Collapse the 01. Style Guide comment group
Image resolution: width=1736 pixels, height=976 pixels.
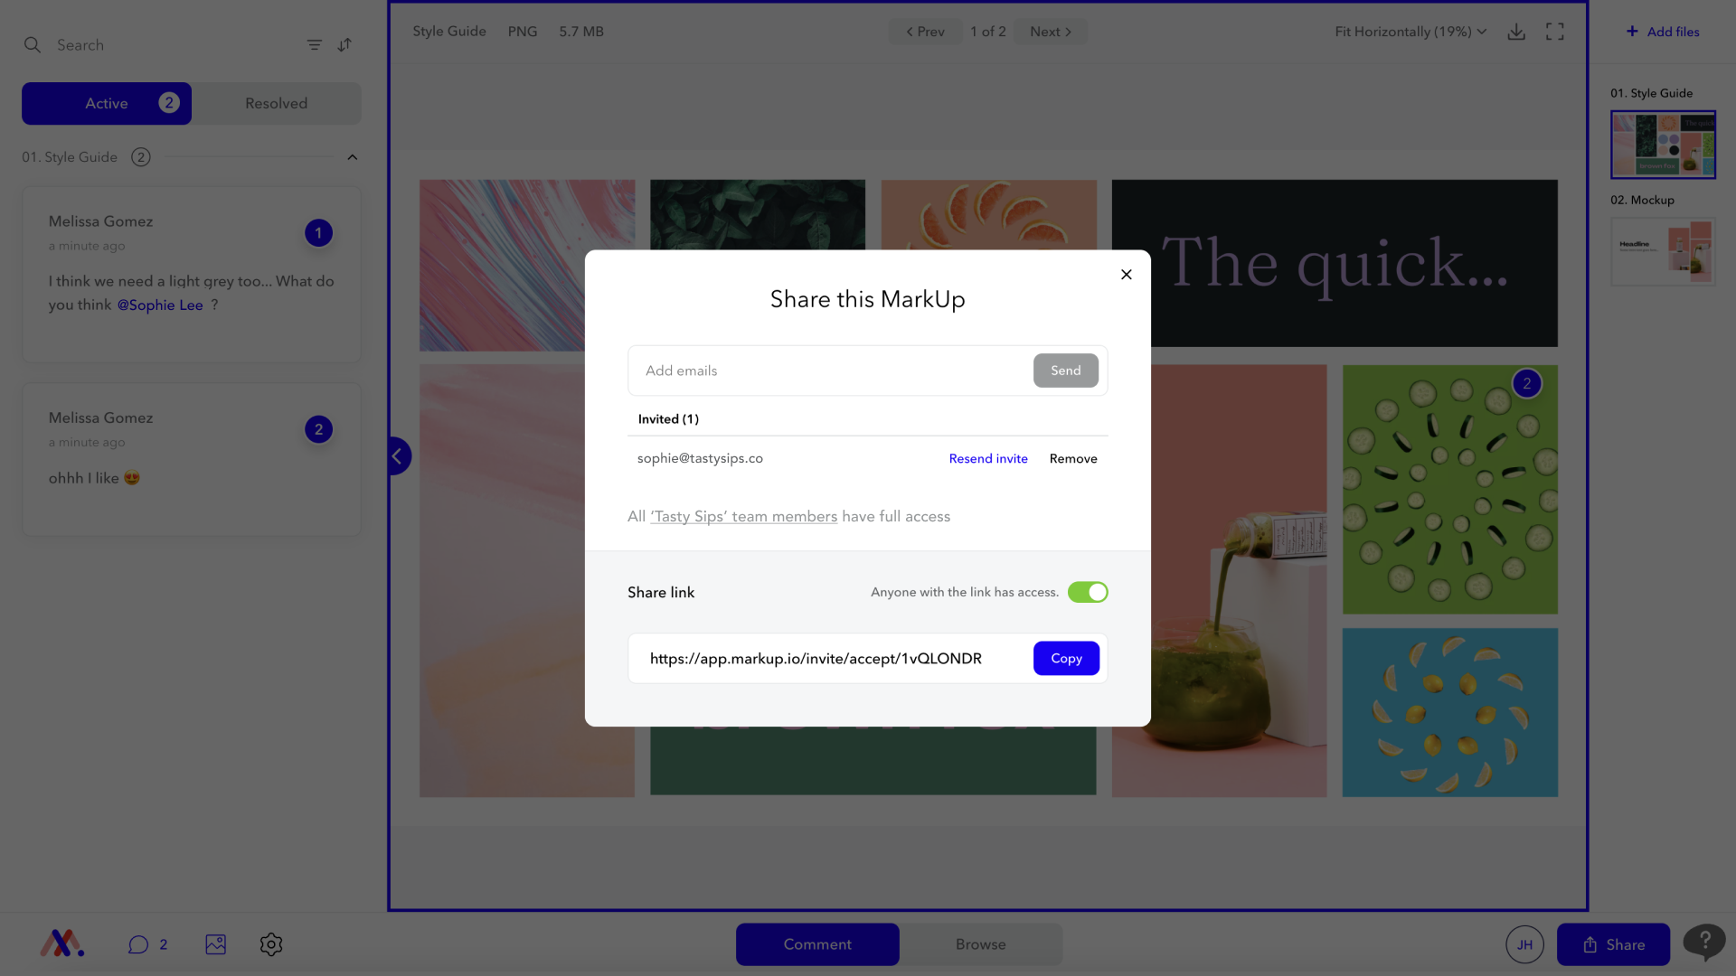tap(352, 156)
